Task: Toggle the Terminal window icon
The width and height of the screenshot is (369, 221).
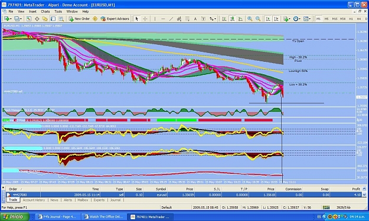Action: pyautogui.click(x=53, y=19)
